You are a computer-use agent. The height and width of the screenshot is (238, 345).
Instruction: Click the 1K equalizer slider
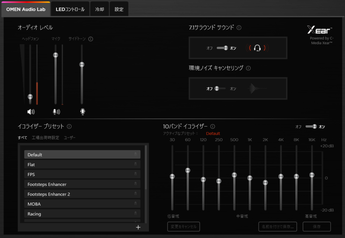250,178
